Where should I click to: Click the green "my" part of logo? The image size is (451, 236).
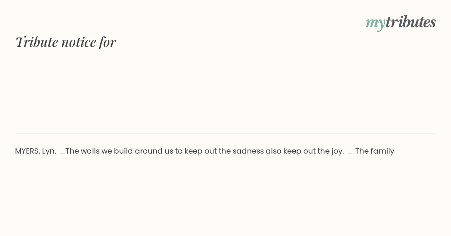pyautogui.click(x=375, y=22)
